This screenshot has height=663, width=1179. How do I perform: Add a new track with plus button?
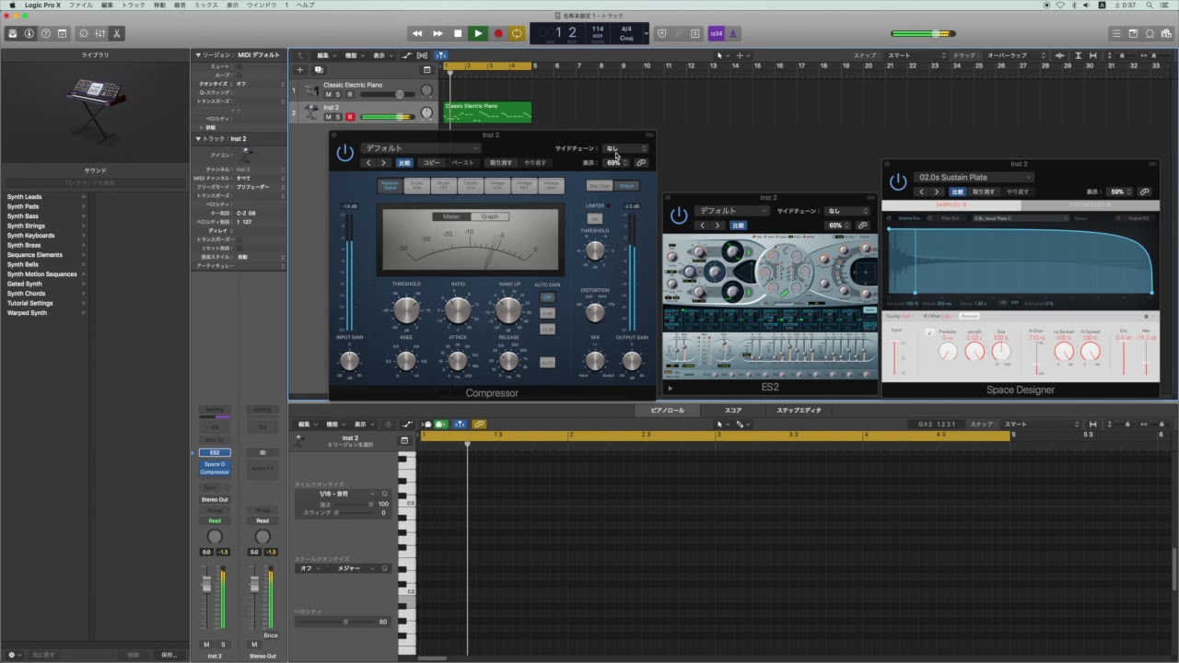(x=299, y=69)
